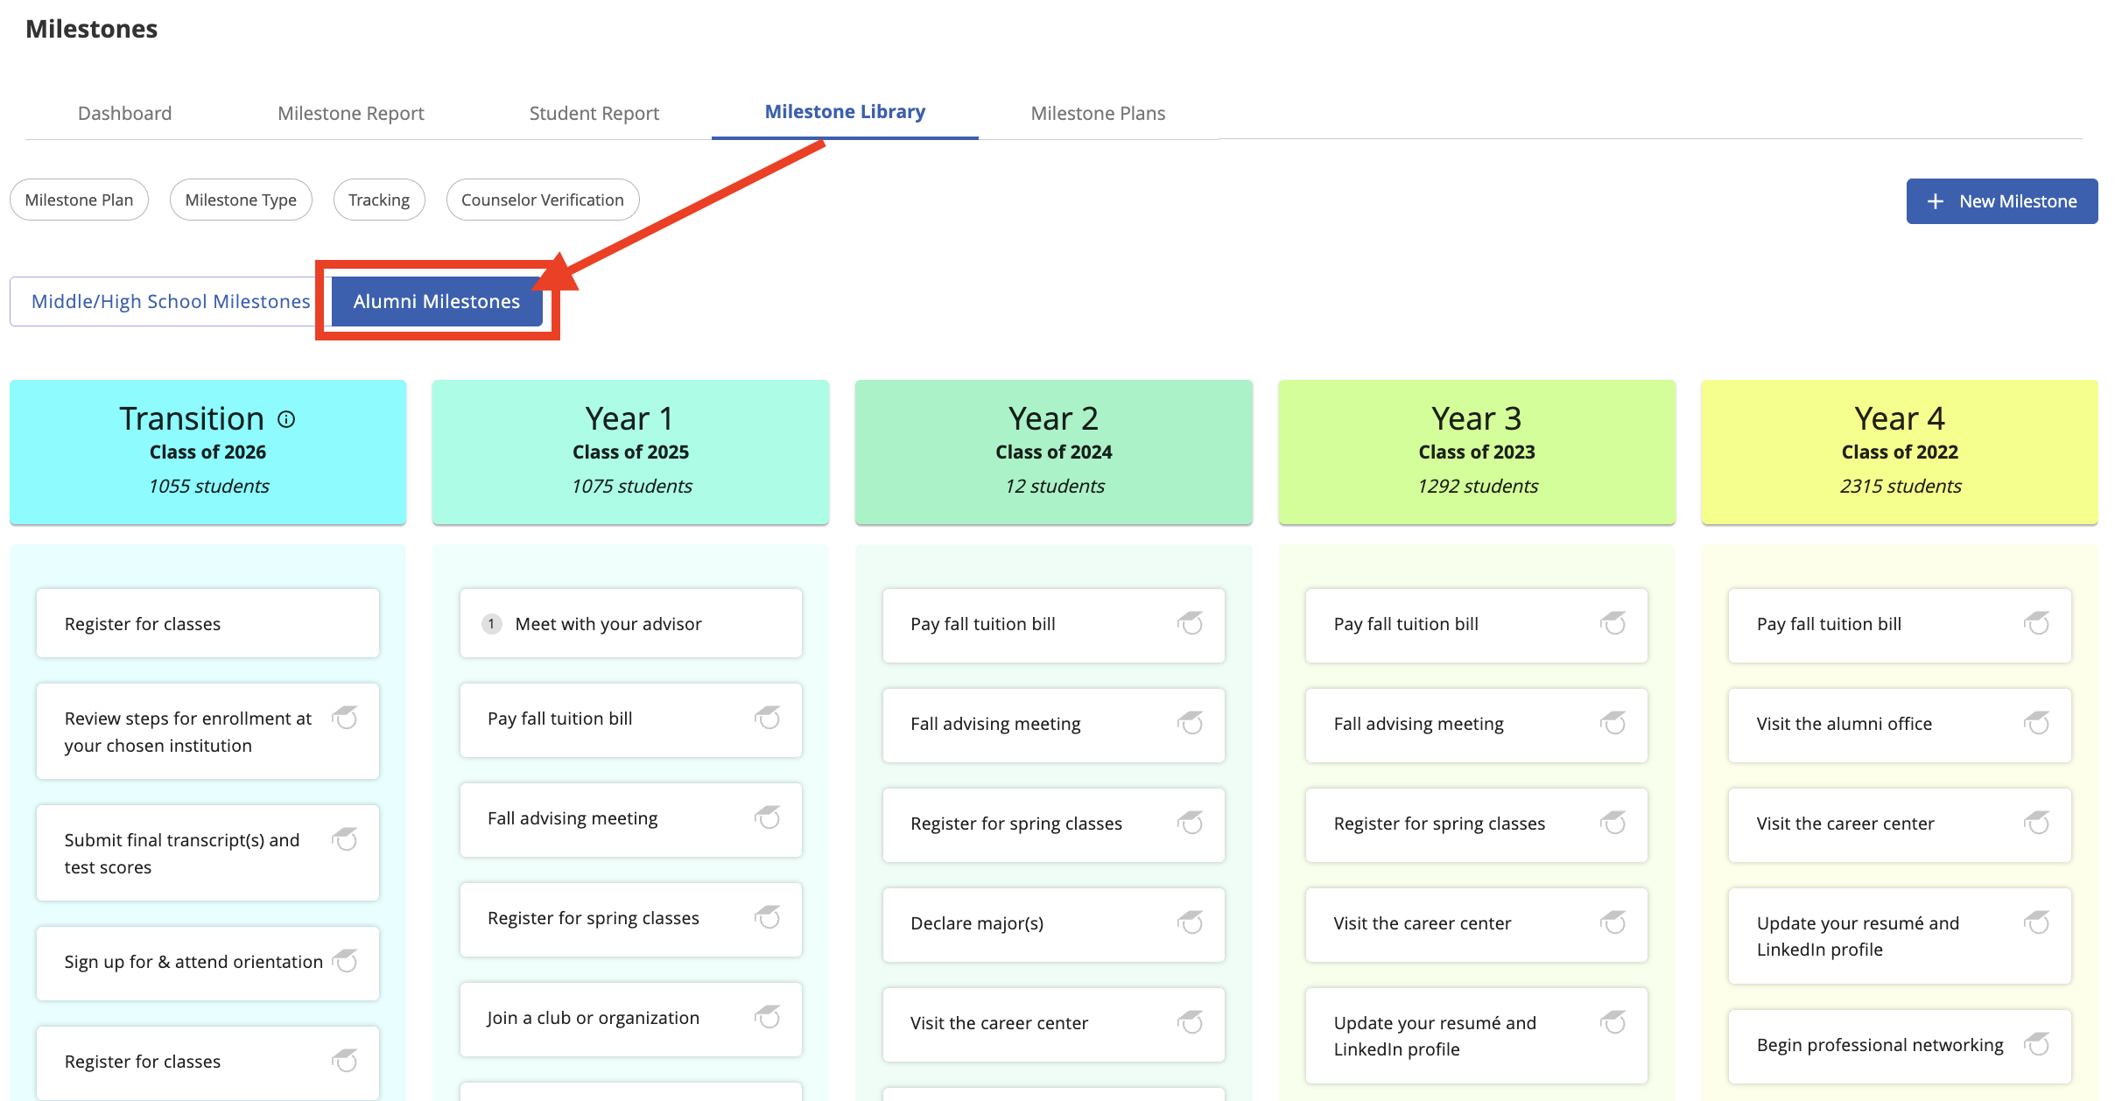Image resolution: width=2122 pixels, height=1101 pixels.
Task: Click plus icon in New Milestone button
Action: [x=1936, y=201]
